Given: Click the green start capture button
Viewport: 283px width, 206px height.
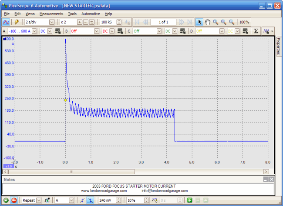Looking at the screenshot, I should point(5,200).
